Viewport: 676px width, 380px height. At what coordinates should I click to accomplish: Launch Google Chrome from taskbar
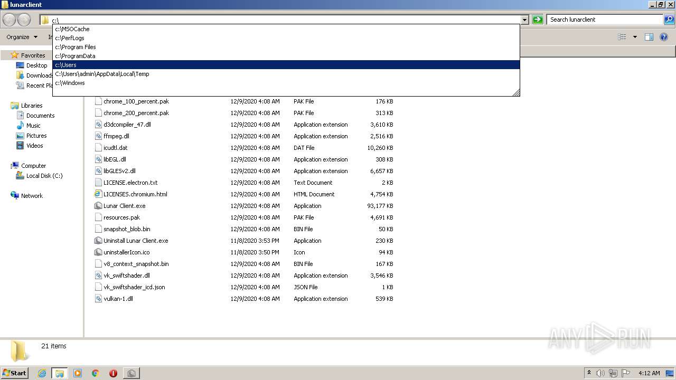coord(96,373)
